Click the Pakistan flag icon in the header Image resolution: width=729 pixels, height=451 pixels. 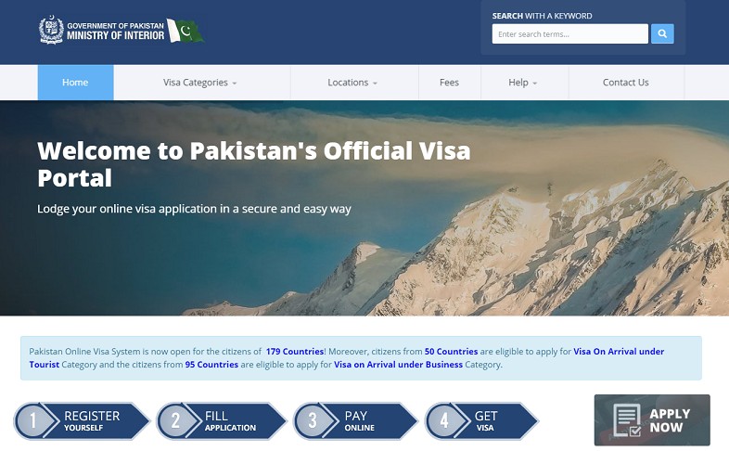point(185,31)
